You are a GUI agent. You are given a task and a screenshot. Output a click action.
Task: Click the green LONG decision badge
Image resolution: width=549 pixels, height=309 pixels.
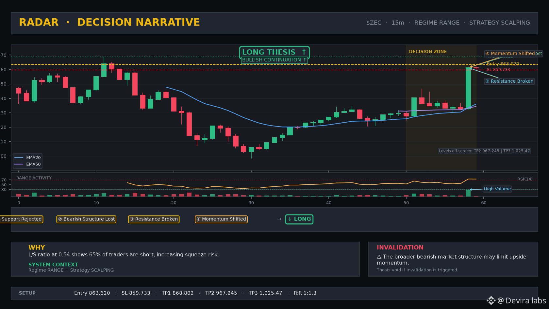299,219
